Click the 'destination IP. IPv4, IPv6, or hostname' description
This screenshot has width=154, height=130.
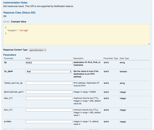pyautogui.click(x=87, y=64)
